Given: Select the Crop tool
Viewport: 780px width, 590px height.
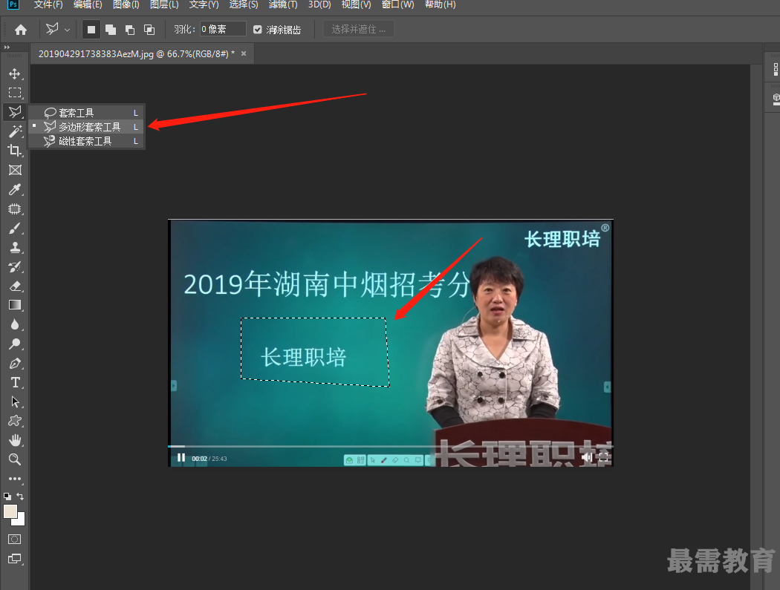Looking at the screenshot, I should point(14,150).
